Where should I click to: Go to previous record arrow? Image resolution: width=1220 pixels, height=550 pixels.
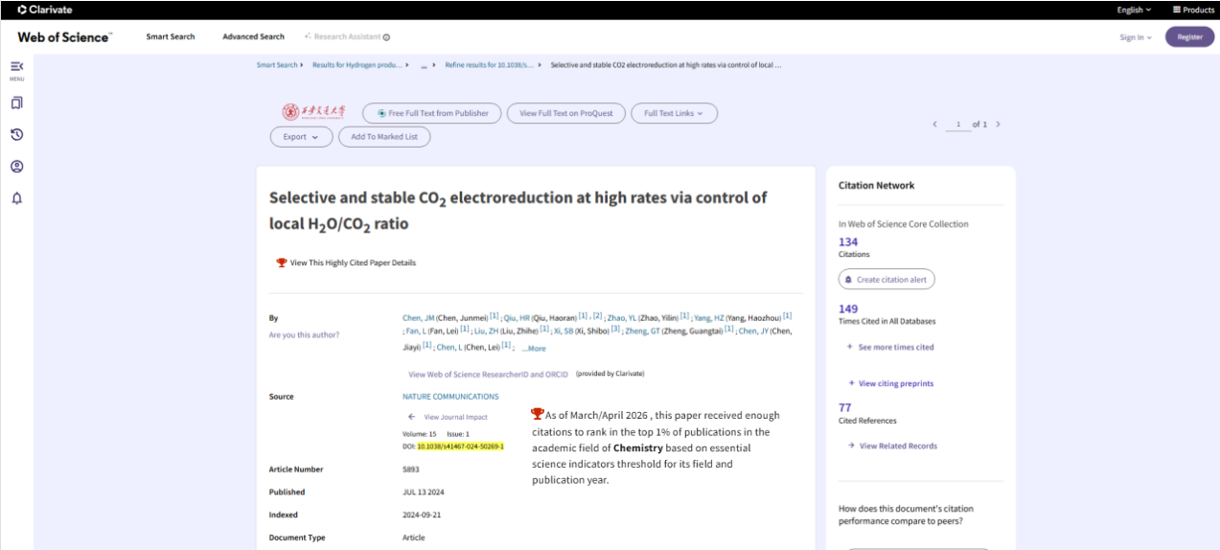click(935, 125)
